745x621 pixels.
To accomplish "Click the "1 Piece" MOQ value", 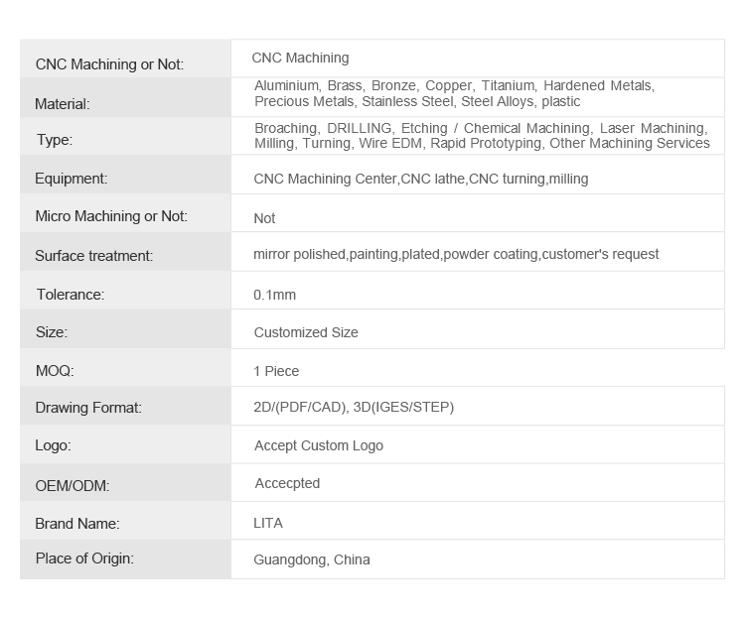I will pos(276,371).
